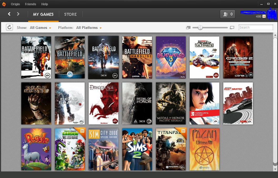Open the Origin menu

[15, 4]
